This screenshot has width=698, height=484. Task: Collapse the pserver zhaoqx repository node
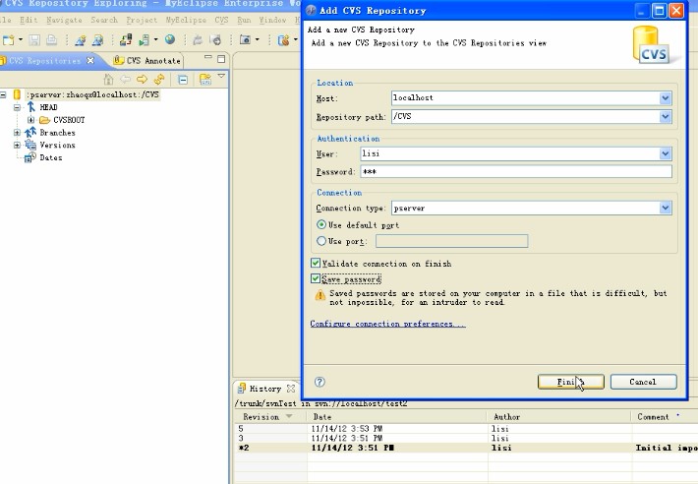(3, 94)
